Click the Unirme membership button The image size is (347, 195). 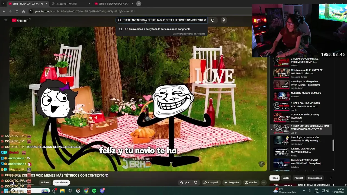click(45, 183)
